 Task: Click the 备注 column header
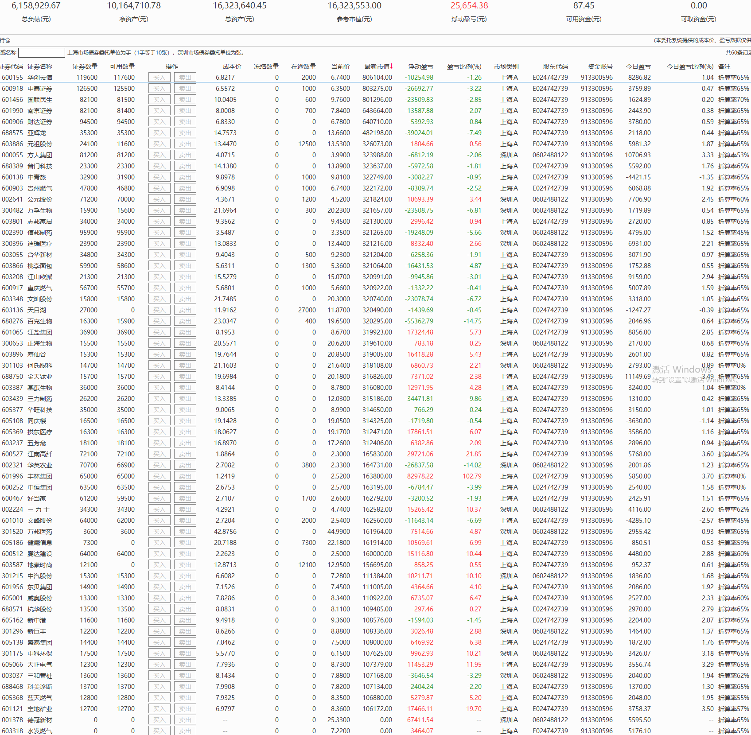[x=724, y=66]
